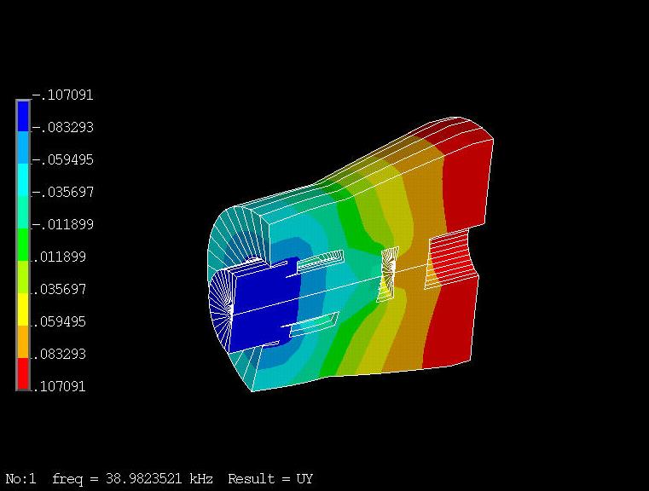Click the cyan legend color band

tap(23, 180)
